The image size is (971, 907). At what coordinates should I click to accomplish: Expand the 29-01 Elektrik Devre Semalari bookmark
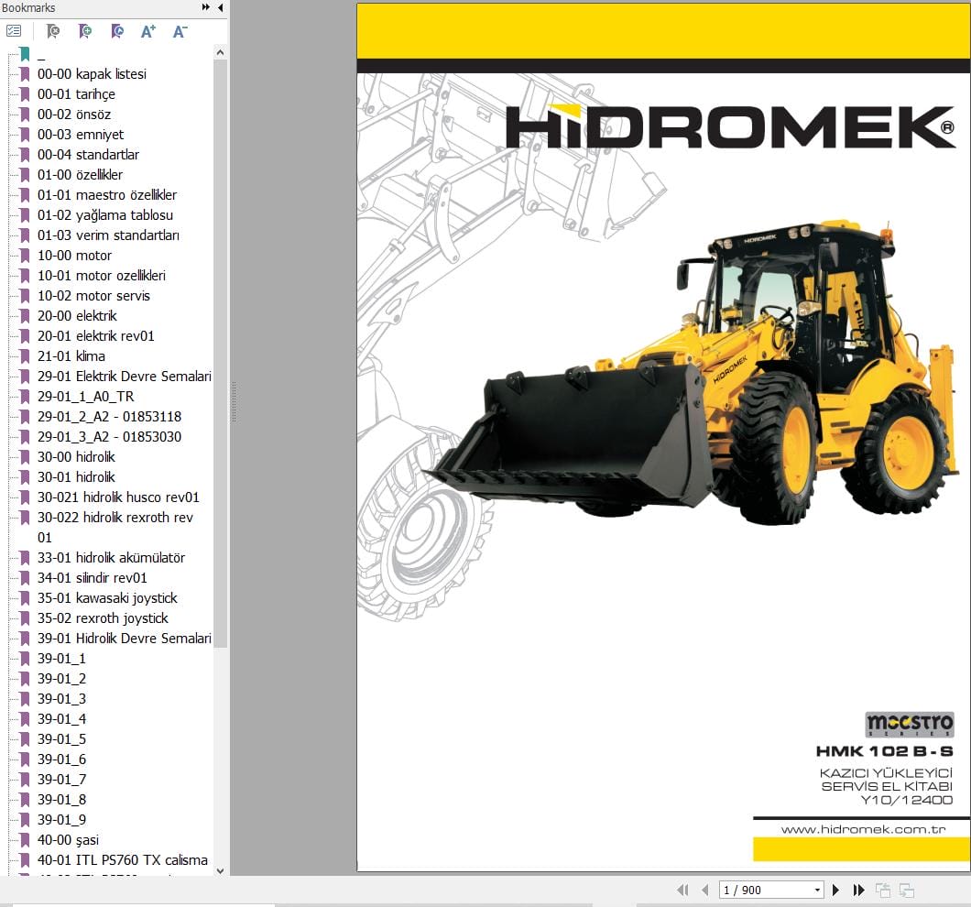tap(123, 376)
